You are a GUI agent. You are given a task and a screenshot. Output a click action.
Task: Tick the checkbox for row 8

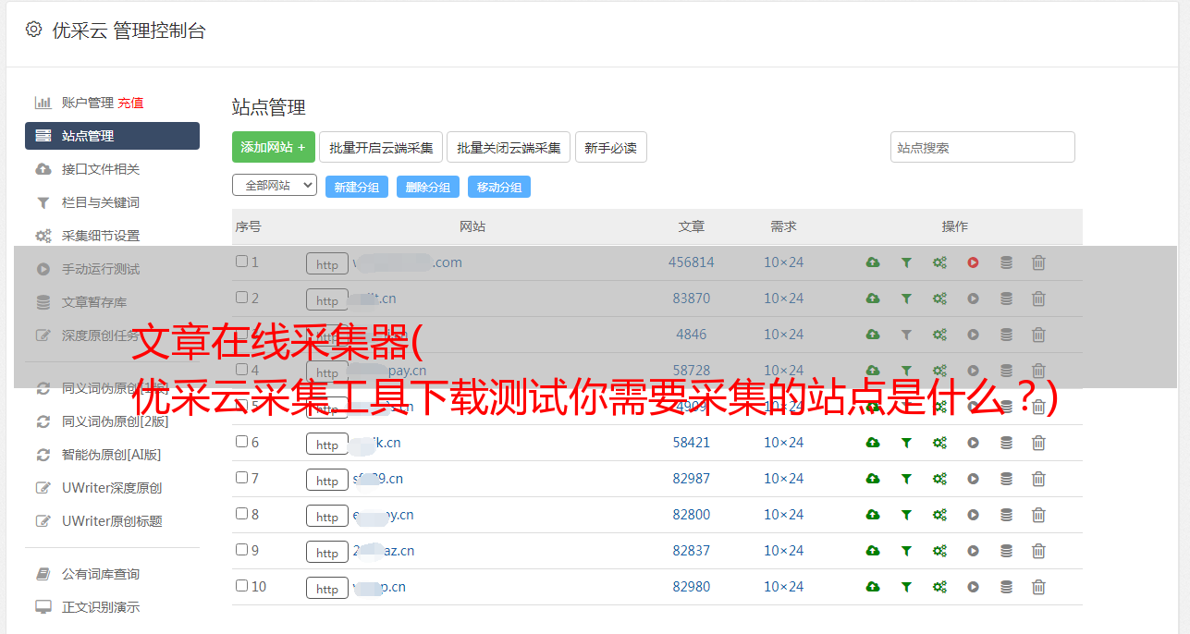(x=241, y=514)
